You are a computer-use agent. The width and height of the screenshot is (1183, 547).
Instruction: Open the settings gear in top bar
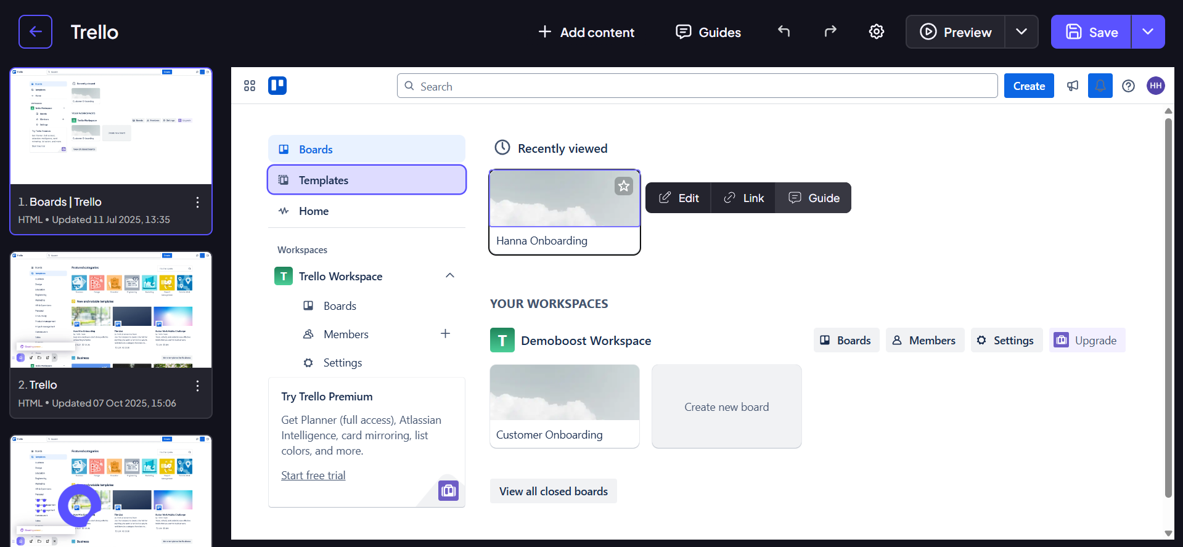coord(877,31)
